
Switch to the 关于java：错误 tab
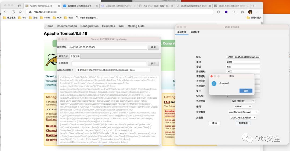coord(155,6)
